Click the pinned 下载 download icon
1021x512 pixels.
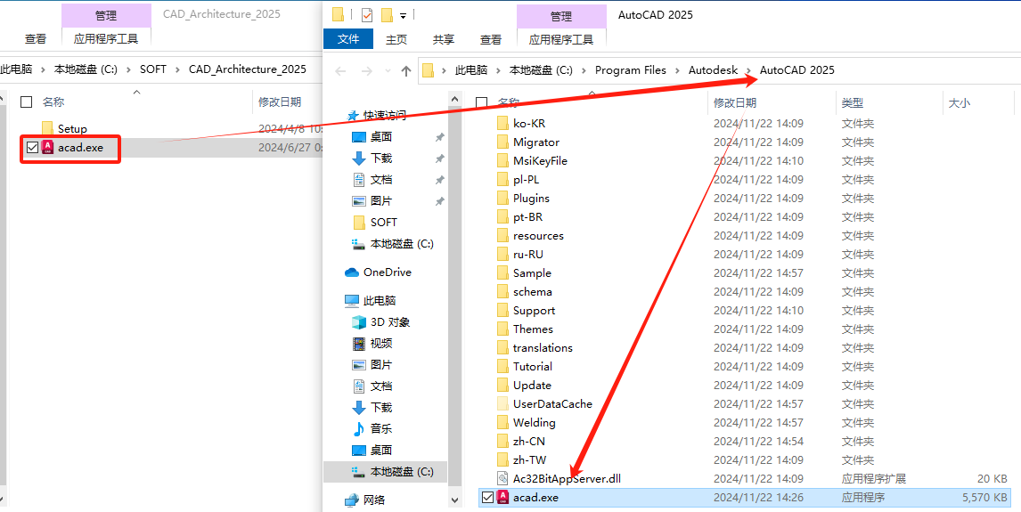point(359,158)
